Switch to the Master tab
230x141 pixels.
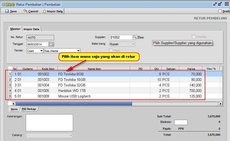pos(15,29)
